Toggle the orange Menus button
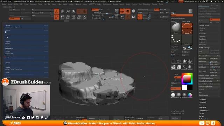This screenshot has width=224, height=126. pyautogui.click(x=181, y=1)
